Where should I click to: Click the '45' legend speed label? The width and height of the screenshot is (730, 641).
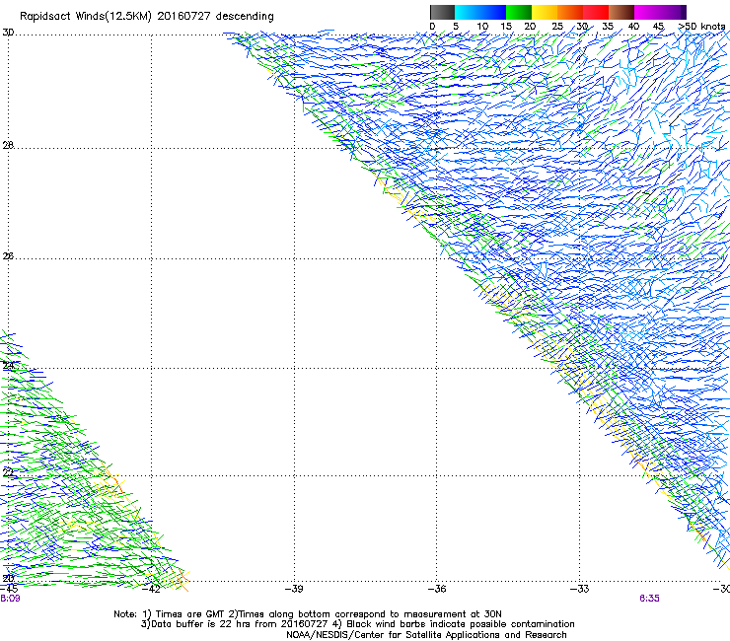(658, 27)
